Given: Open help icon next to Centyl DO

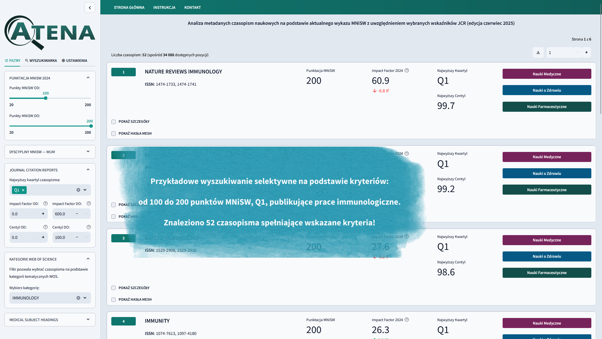Looking at the screenshot, I should pyautogui.click(x=89, y=227).
